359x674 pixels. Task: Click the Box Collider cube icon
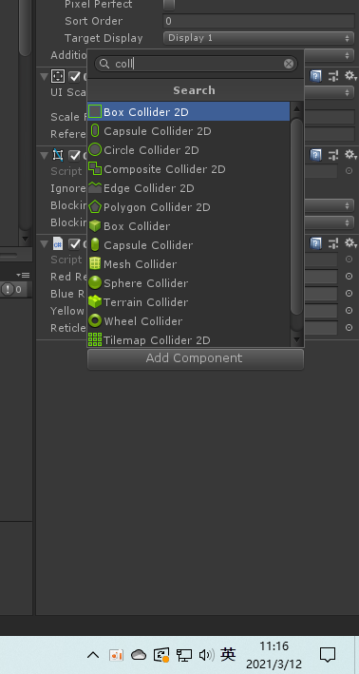click(x=95, y=226)
